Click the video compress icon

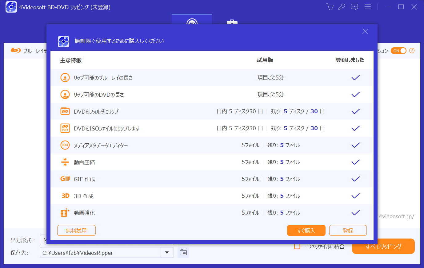[x=65, y=162]
